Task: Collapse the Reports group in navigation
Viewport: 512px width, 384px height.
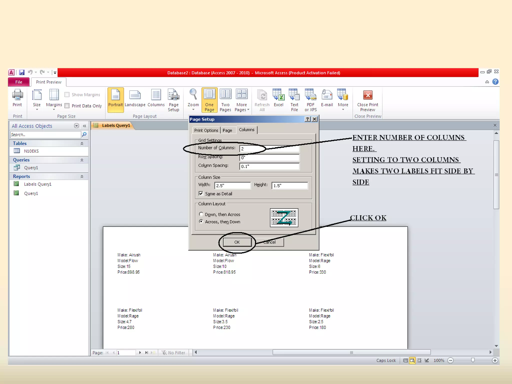Action: pos(82,176)
